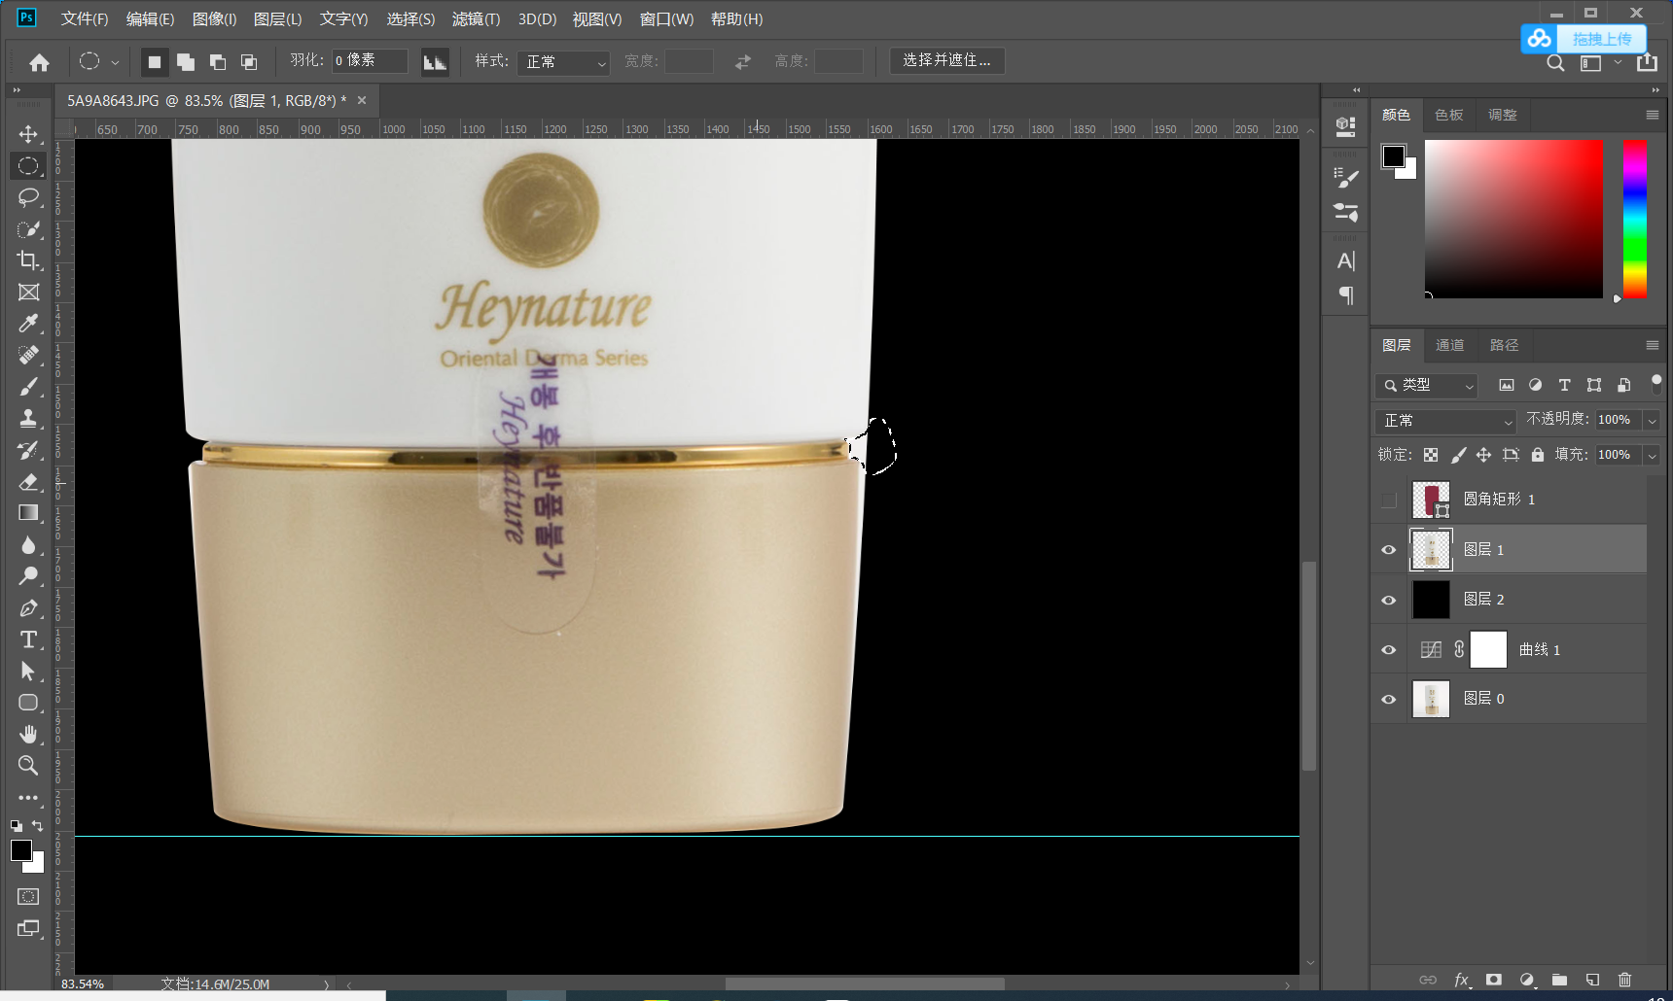Hide the 曲线 1 adjustment layer
Screen dimensions: 1673x1001
[1389, 650]
